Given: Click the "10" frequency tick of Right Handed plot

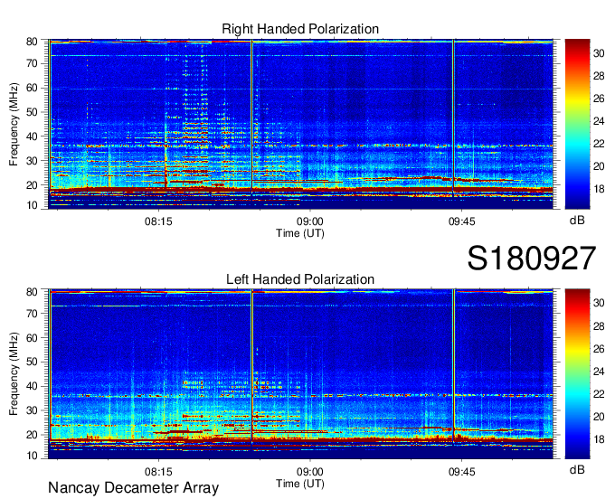Looking at the screenshot, I should 32,205.
